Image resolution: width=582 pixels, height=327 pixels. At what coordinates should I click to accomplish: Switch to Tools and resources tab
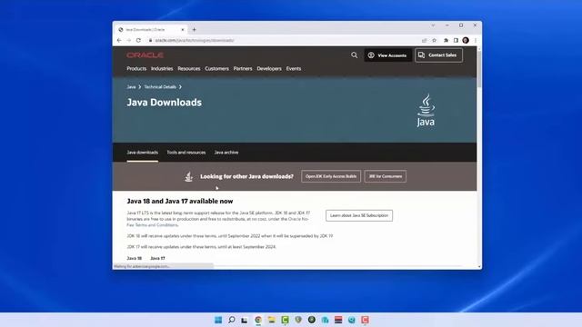pyautogui.click(x=186, y=153)
